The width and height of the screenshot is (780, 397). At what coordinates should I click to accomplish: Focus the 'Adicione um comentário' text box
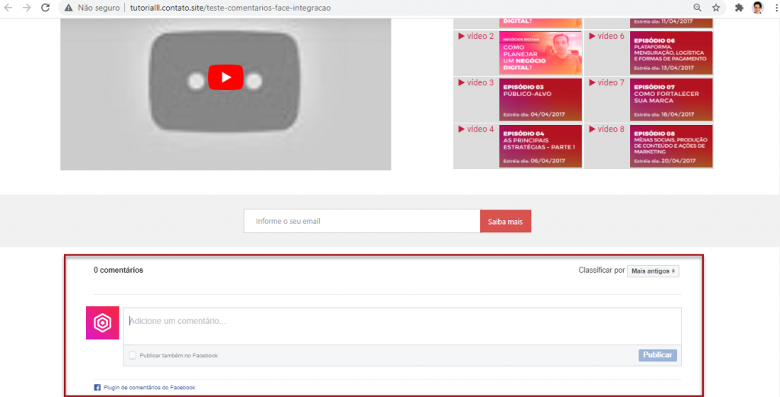(x=402, y=325)
